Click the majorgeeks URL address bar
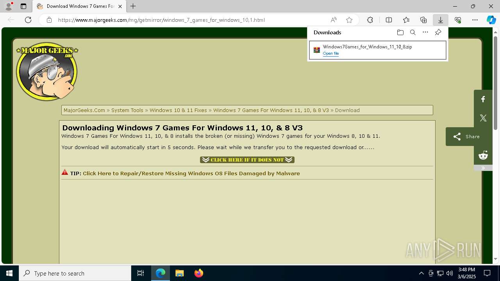Screen dimensions: 500x281 coord(161,20)
